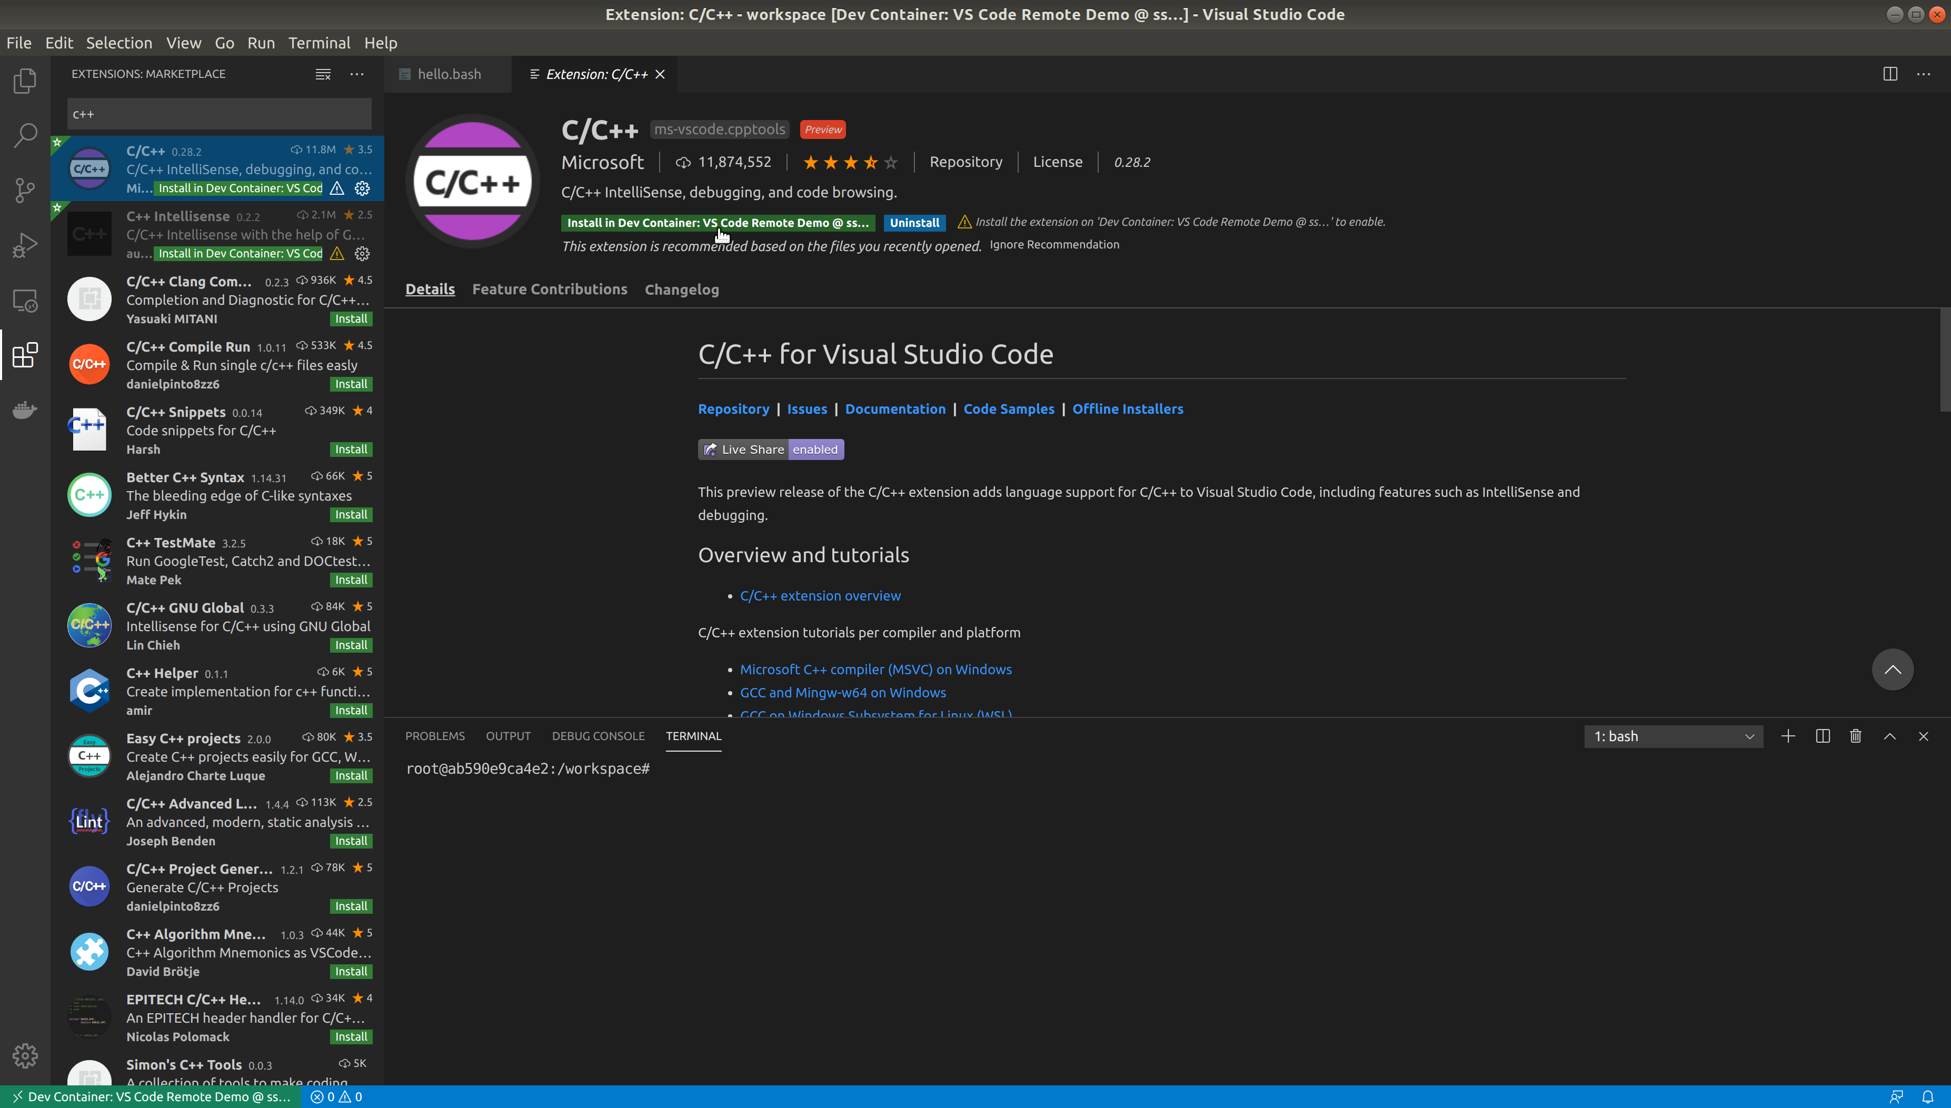Open the DEBUG CONSOLE panel tab
The width and height of the screenshot is (1951, 1108).
pyautogui.click(x=598, y=736)
